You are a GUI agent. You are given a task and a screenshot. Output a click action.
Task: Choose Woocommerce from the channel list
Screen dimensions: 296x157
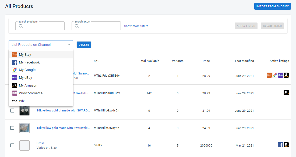[41, 93]
